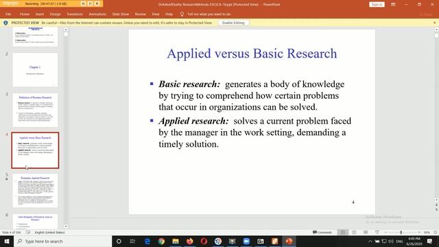
Task: Switch to the Insert ribbon tab
Action: click(40, 14)
